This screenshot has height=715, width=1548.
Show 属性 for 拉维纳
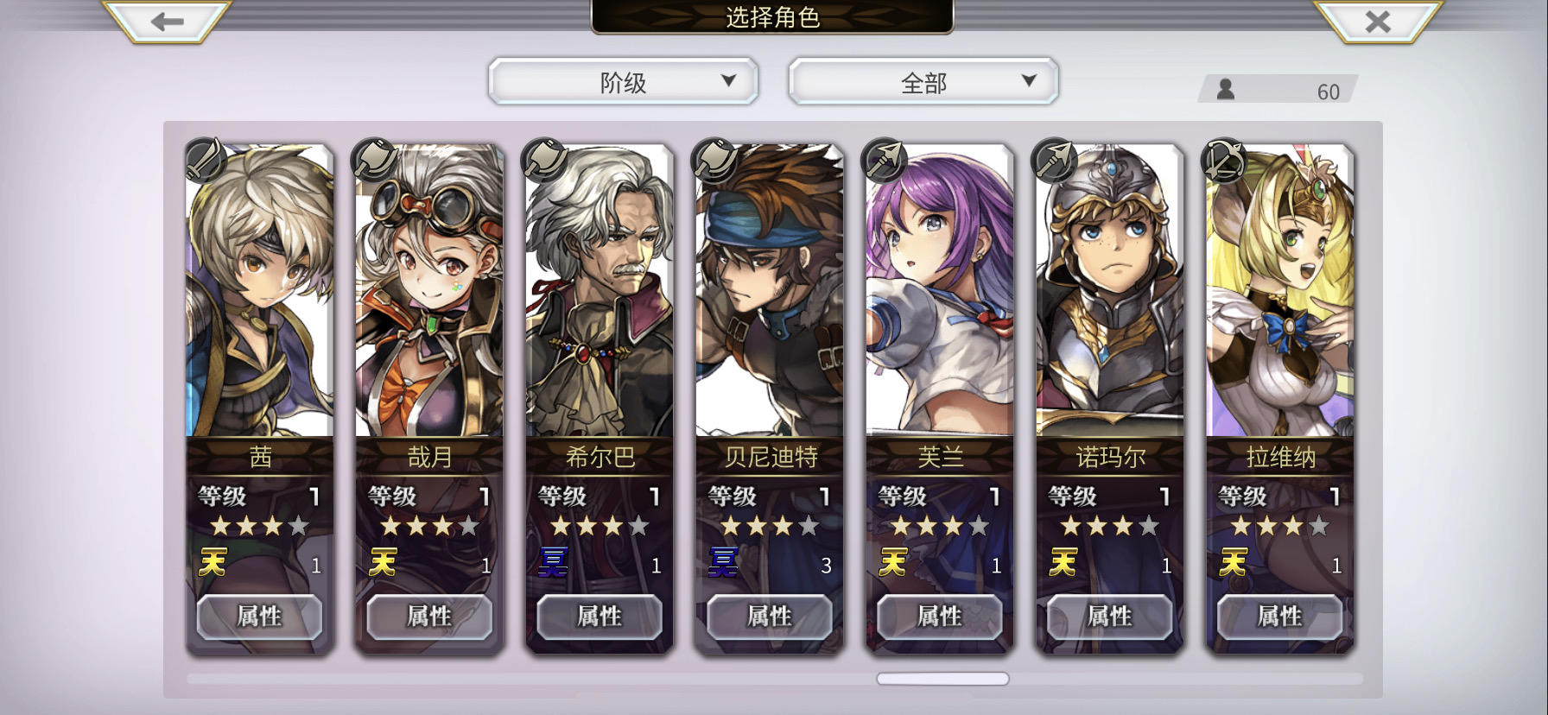pos(1280,617)
